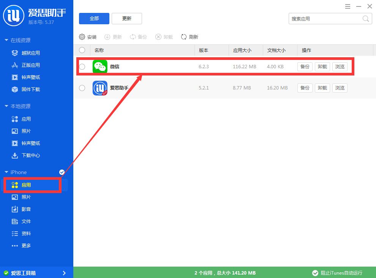Image resolution: width=376 pixels, height=278 pixels.
Task: Select the checkbox for 微信 row
Action: 82,66
